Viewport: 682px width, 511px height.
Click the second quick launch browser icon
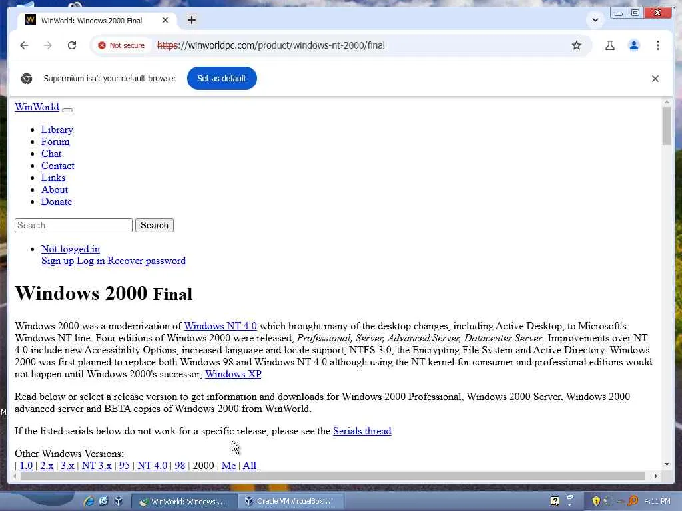103,501
